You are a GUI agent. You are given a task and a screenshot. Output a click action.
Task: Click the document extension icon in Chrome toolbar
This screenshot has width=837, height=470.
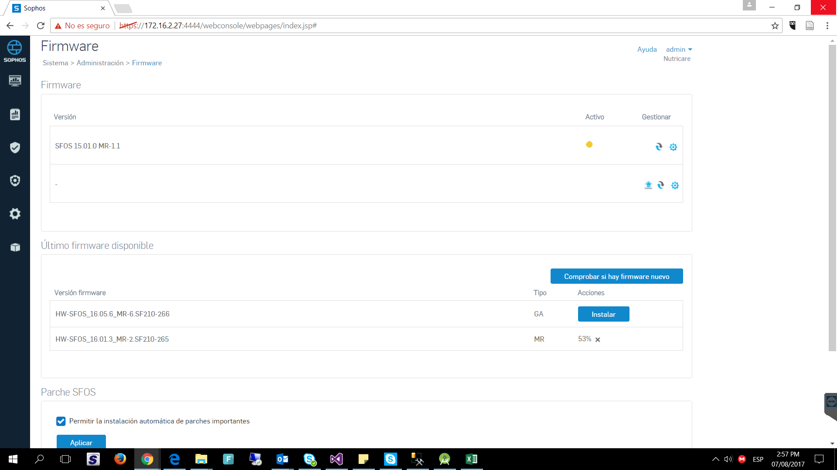pos(810,26)
